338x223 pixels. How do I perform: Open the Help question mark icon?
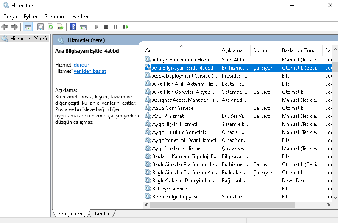click(73, 27)
